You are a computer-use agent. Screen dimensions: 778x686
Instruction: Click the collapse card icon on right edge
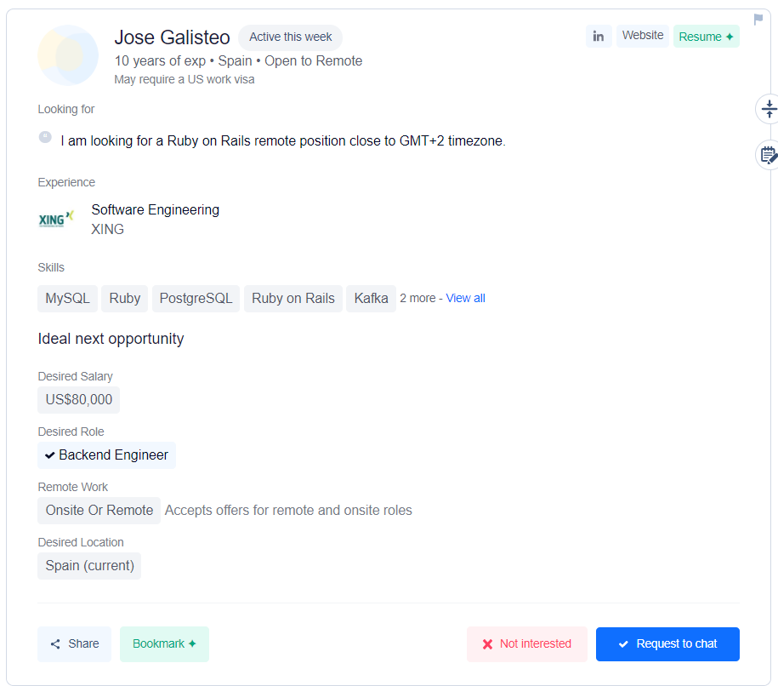click(769, 109)
